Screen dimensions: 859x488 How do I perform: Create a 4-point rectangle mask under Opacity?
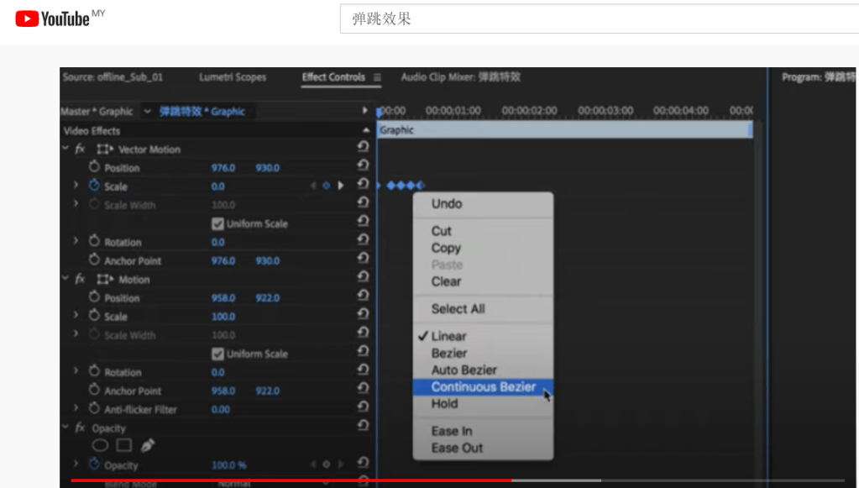tap(123, 445)
